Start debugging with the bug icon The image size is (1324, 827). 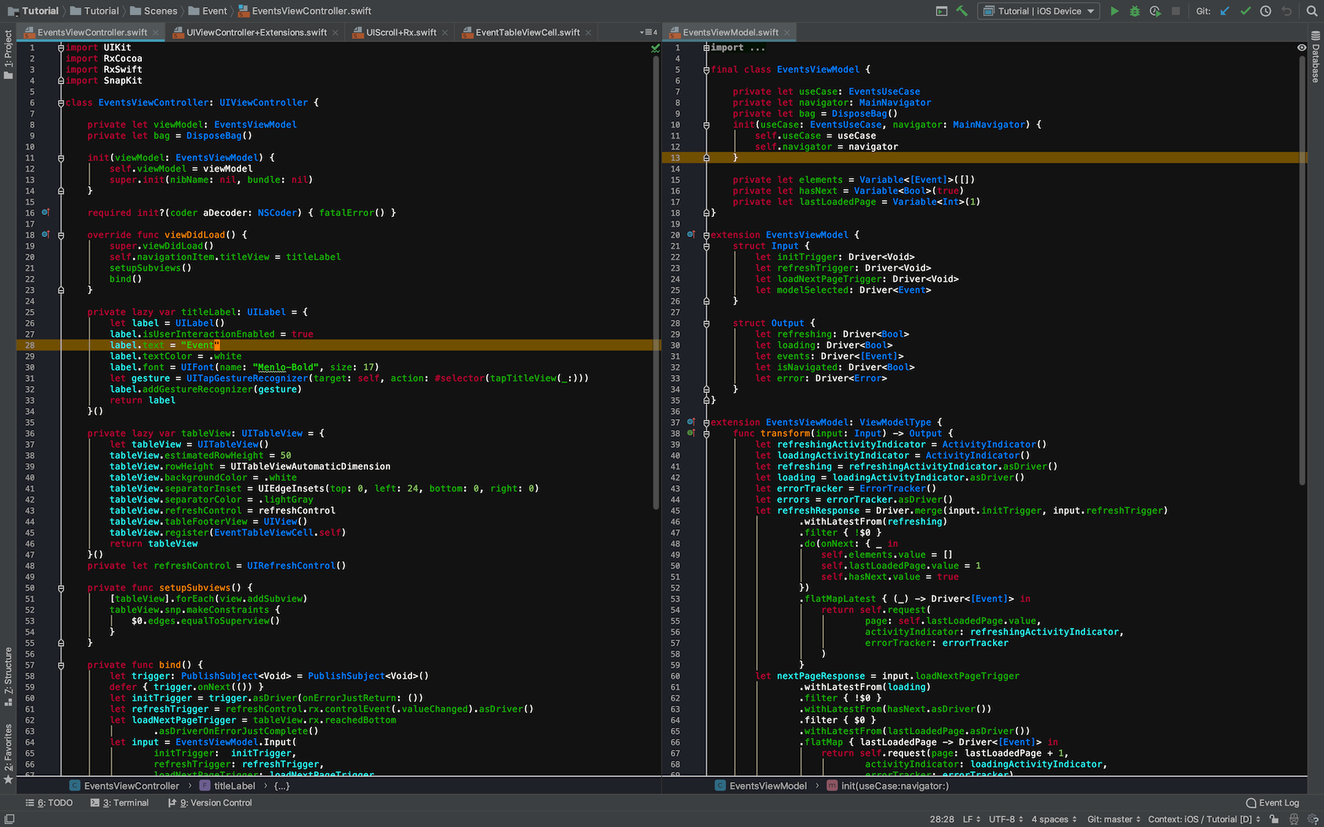point(1134,11)
